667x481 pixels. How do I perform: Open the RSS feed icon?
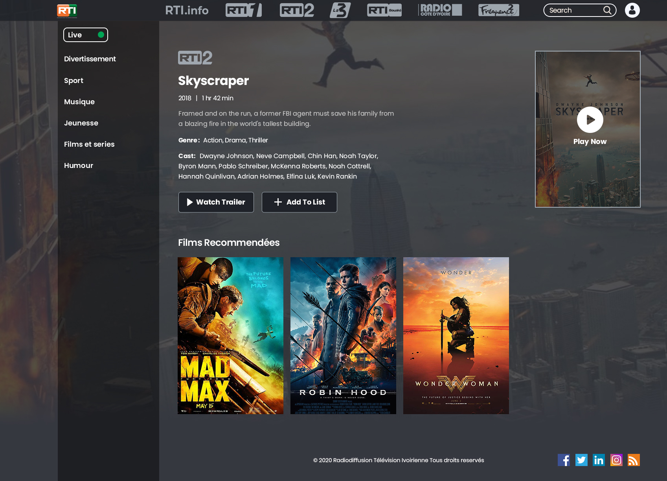pos(634,460)
